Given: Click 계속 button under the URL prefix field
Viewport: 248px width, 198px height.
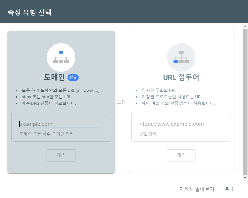Looking at the screenshot, I should click(x=181, y=155).
